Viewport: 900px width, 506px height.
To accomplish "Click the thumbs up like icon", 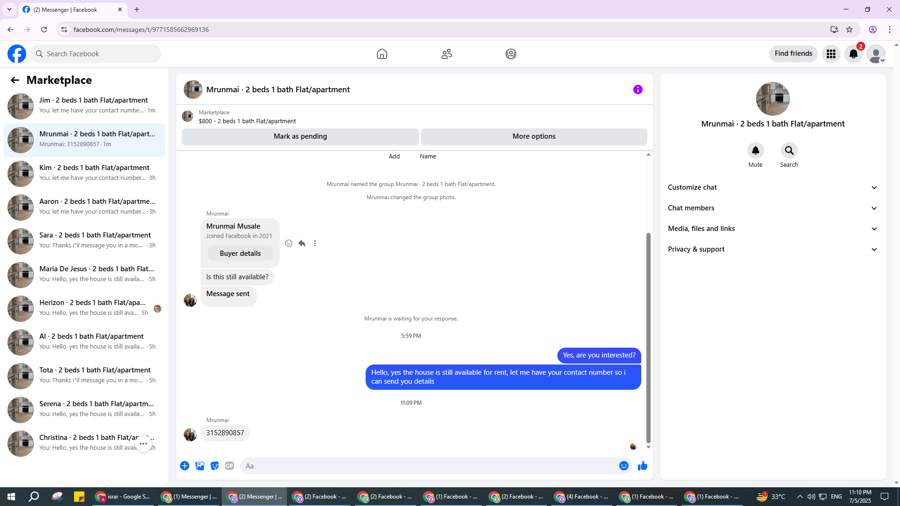I will 642,466.
